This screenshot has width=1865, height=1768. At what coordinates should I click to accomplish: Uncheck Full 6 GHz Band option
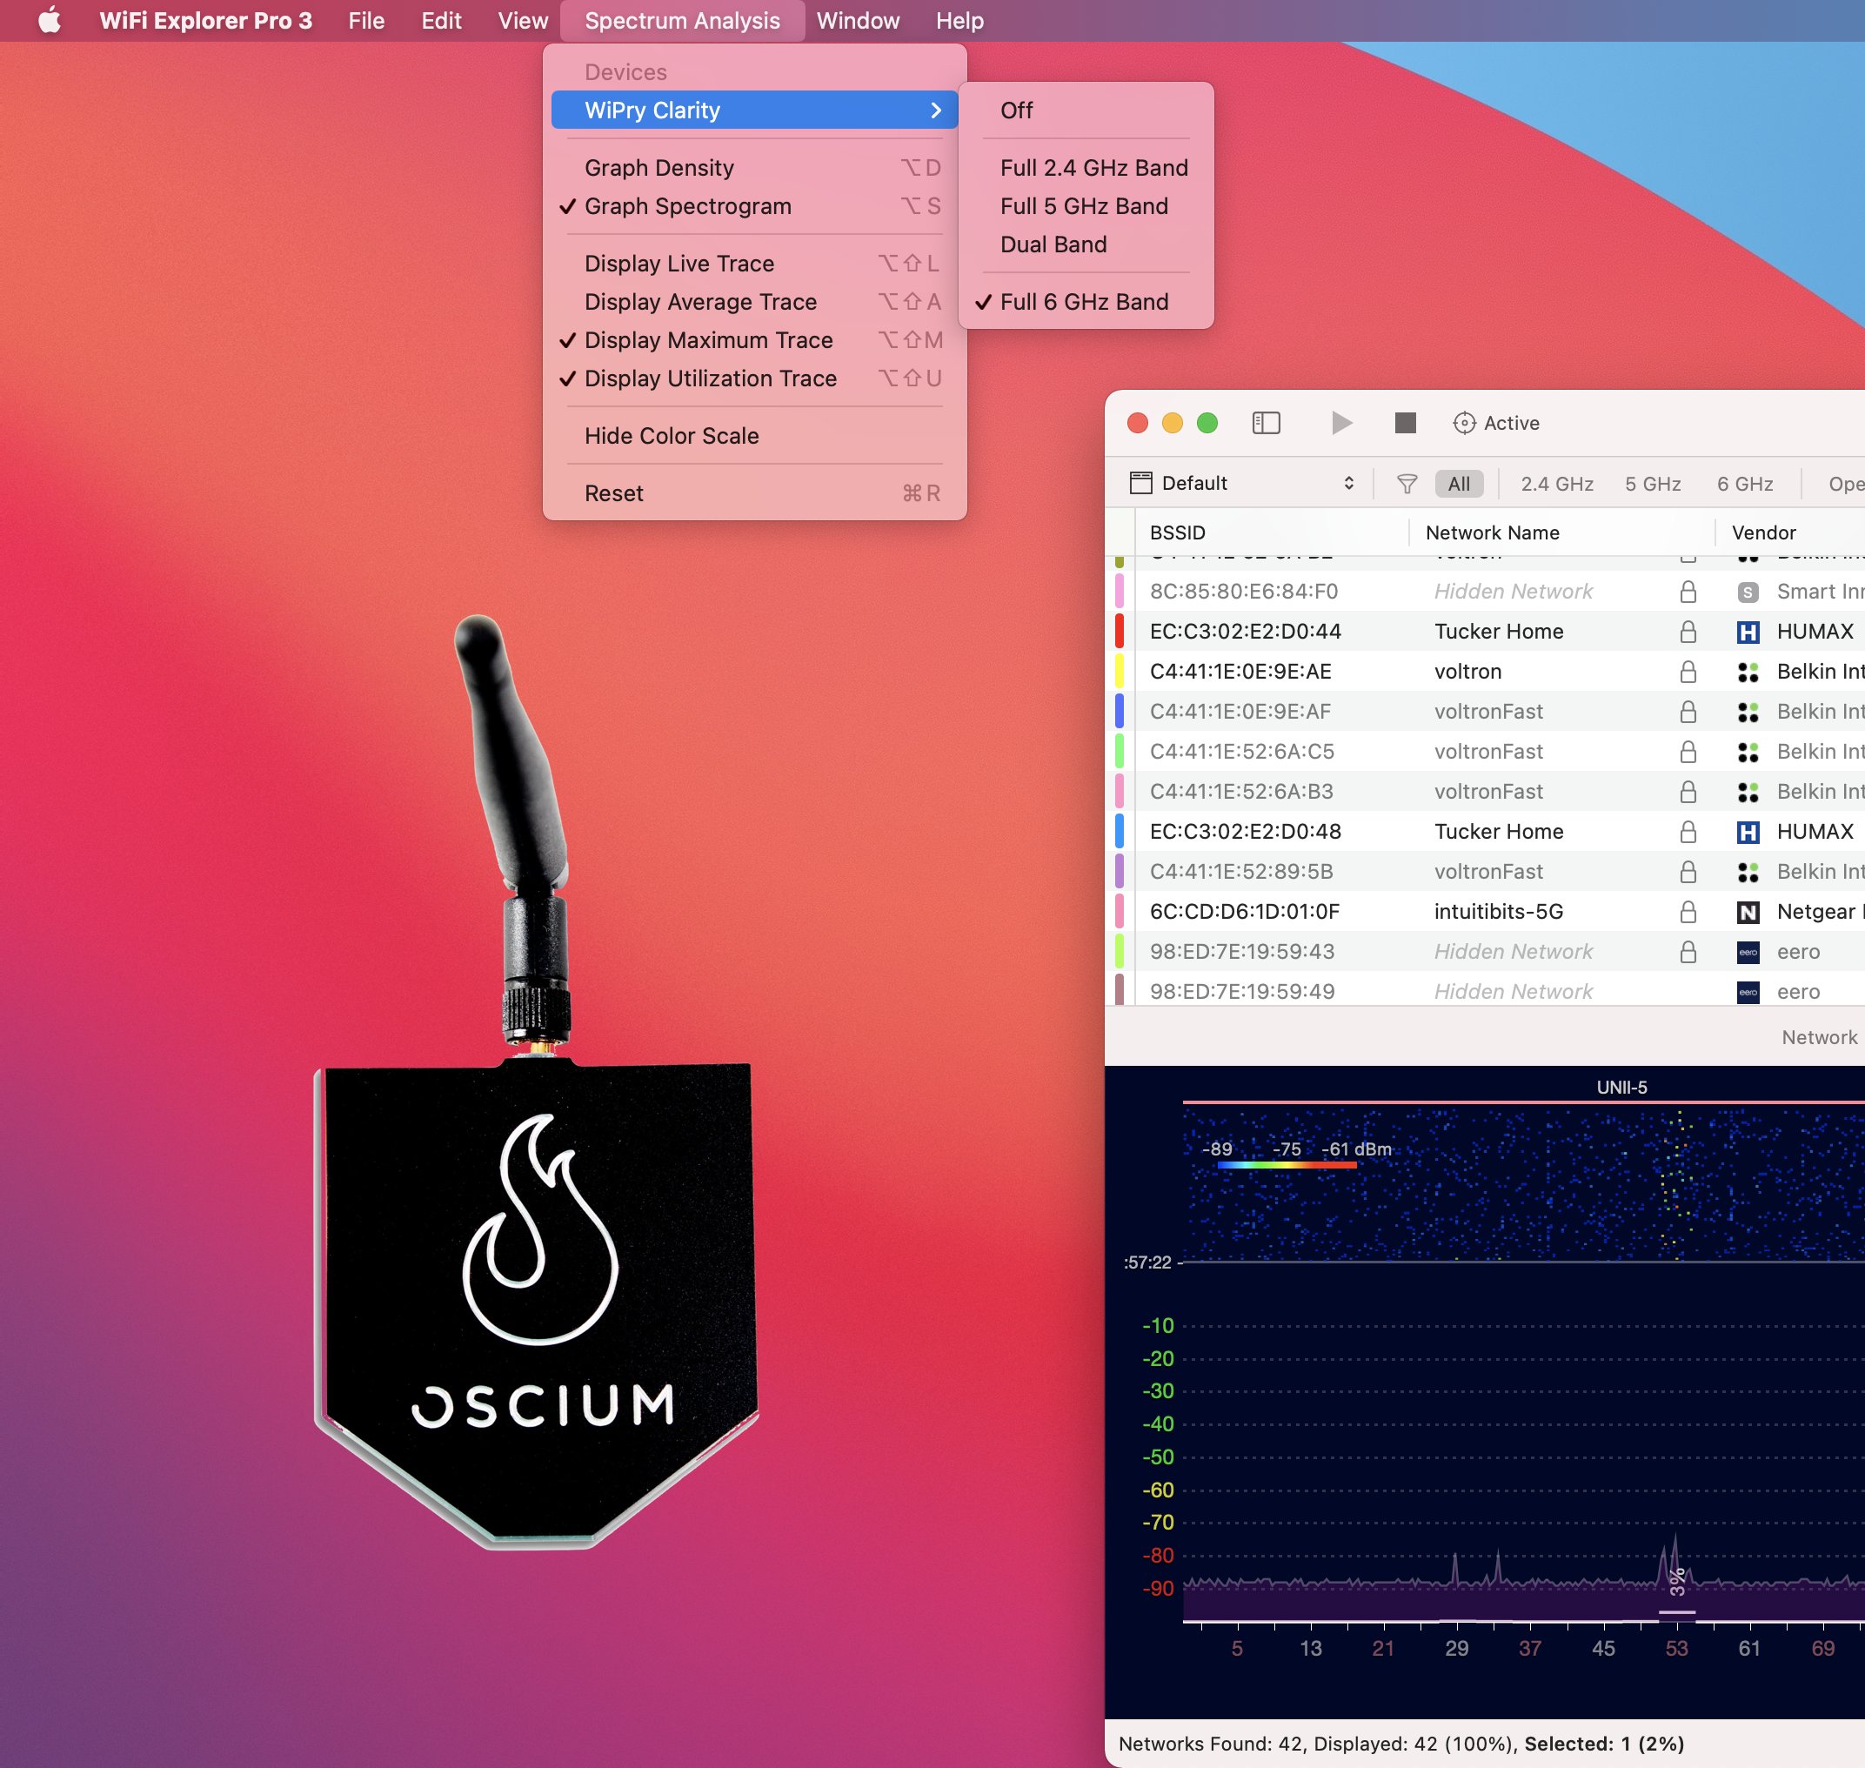[1084, 303]
